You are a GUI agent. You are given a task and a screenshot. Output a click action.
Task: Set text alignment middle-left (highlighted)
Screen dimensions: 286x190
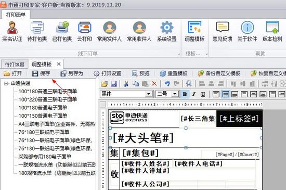[226, 94]
